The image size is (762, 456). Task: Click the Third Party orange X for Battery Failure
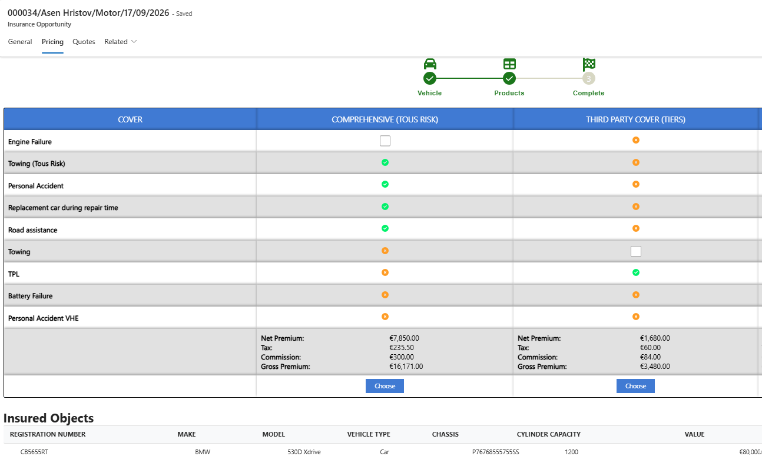pyautogui.click(x=636, y=295)
